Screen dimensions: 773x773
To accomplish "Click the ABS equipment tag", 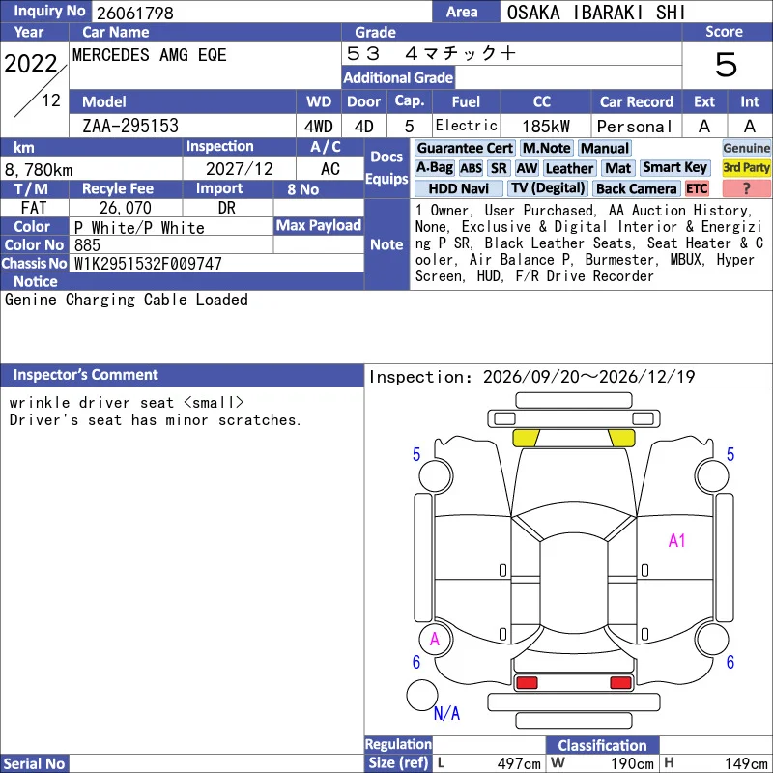I will pos(471,168).
